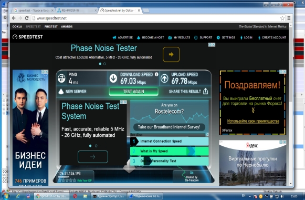
Task: Click Take our Broadband Internet Survey button
Action: 169,127
